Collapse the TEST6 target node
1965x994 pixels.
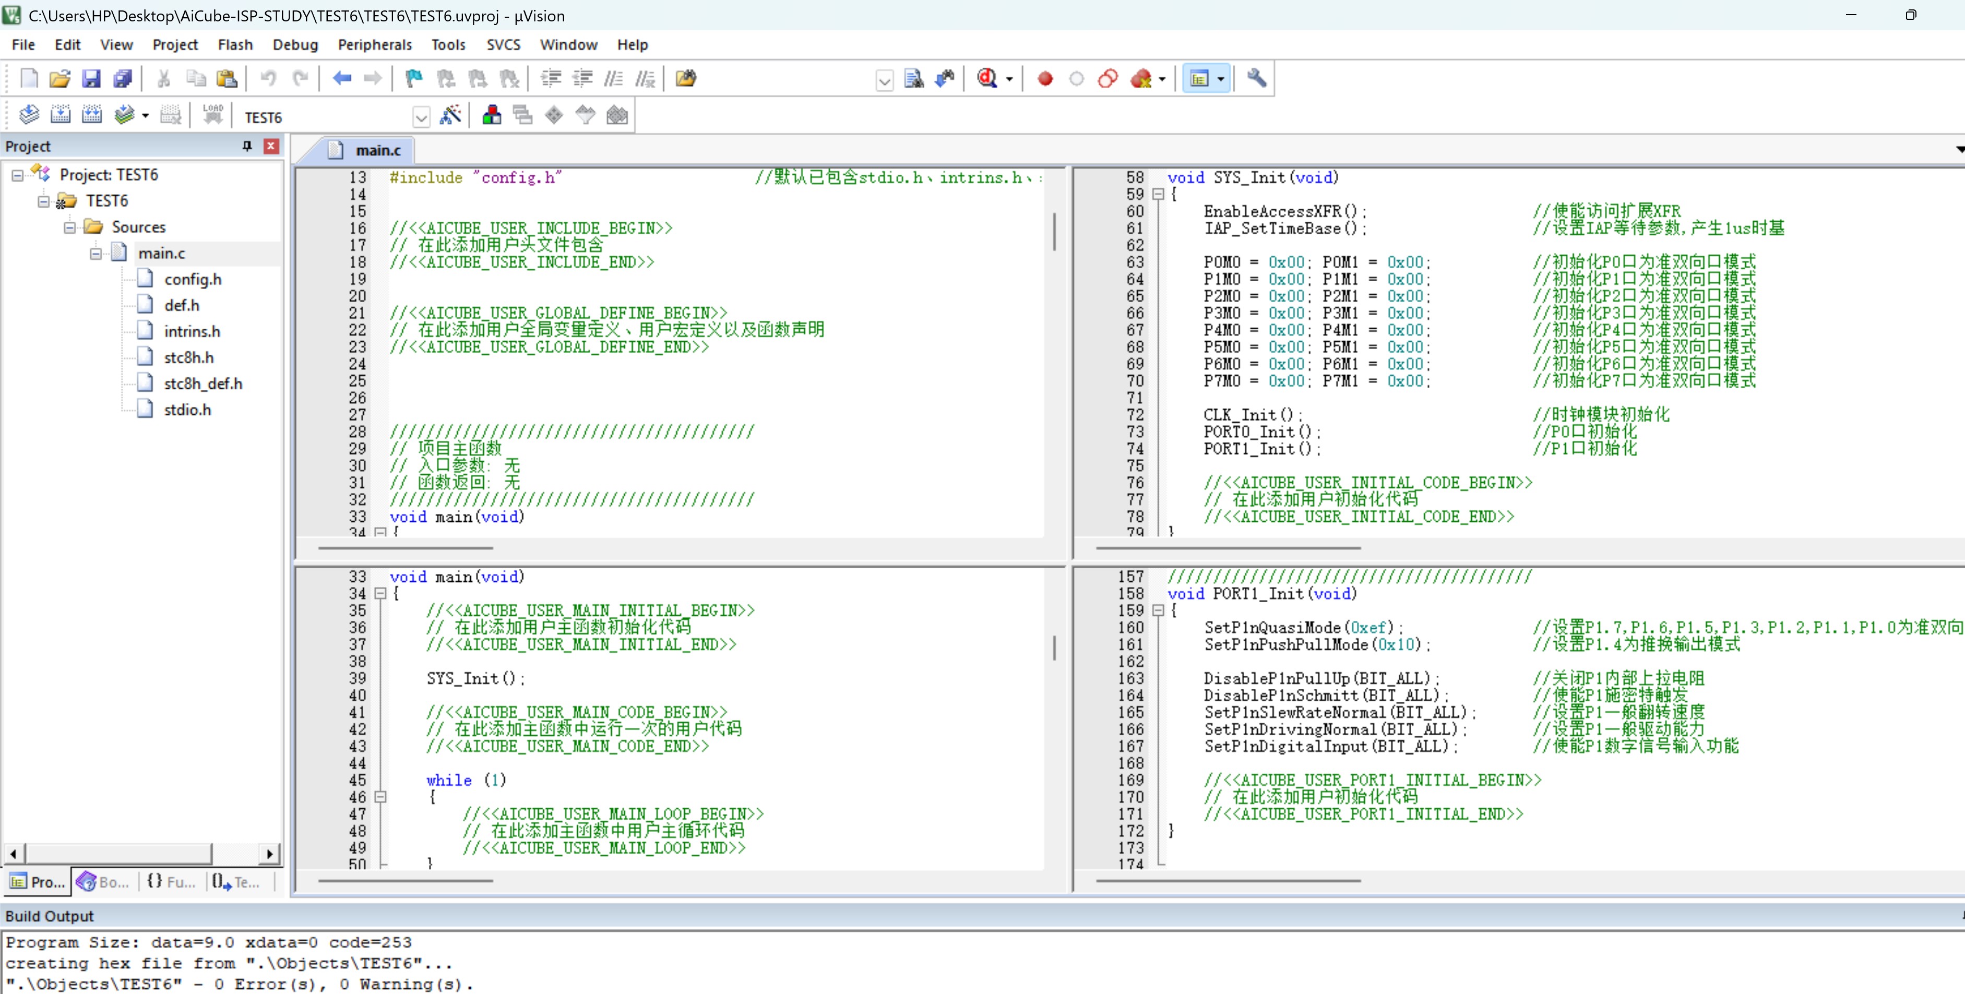click(x=43, y=201)
